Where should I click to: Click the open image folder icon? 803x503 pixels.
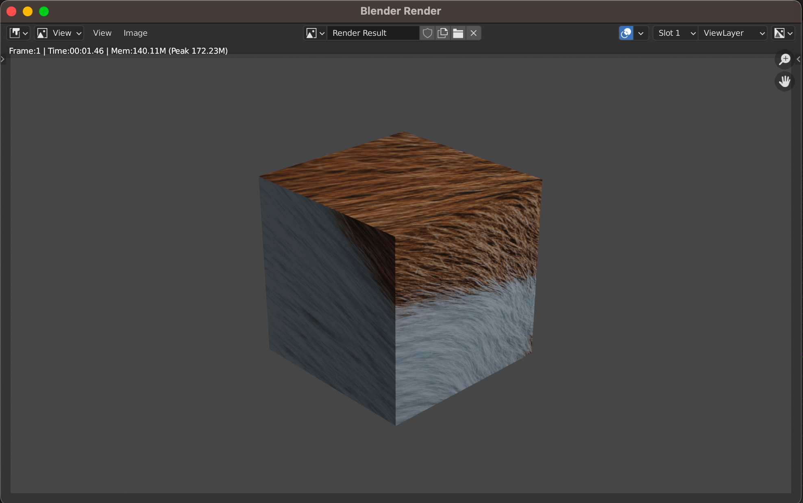click(458, 33)
